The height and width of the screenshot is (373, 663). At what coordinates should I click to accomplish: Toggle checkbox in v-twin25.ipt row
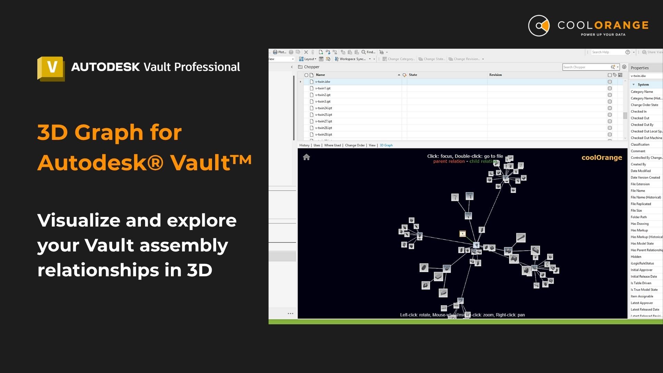[x=610, y=115]
